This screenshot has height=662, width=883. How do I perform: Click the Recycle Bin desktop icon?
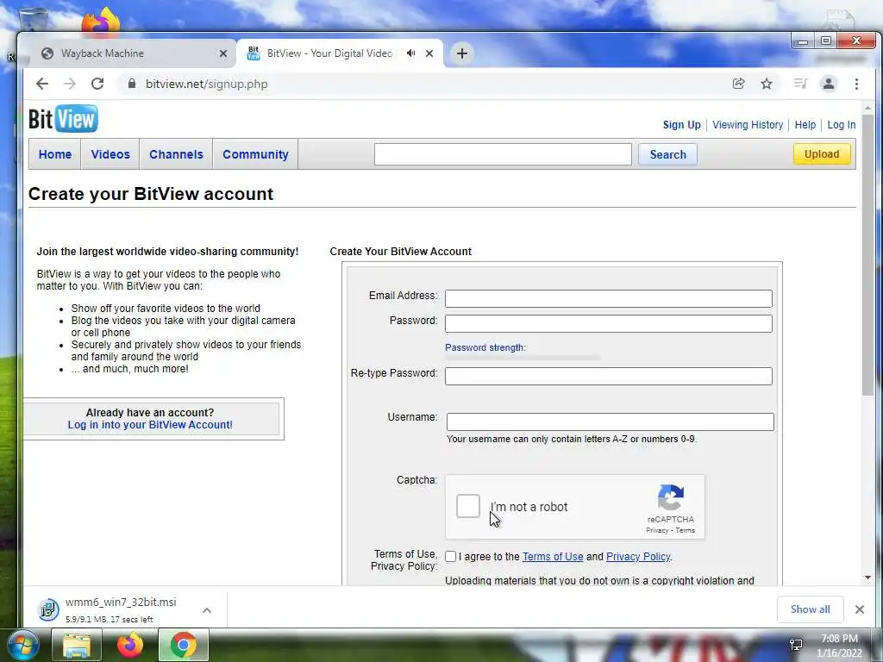34,21
